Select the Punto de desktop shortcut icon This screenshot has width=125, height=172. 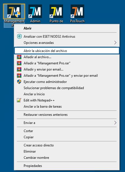56,11
